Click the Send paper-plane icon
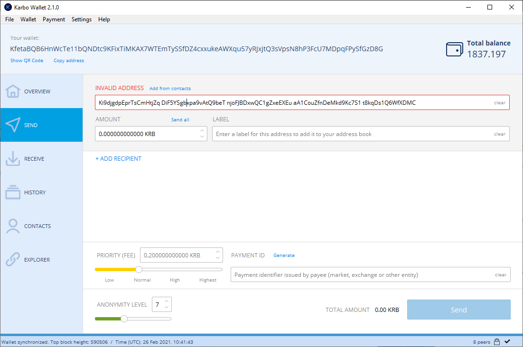523x347 pixels. (13, 125)
